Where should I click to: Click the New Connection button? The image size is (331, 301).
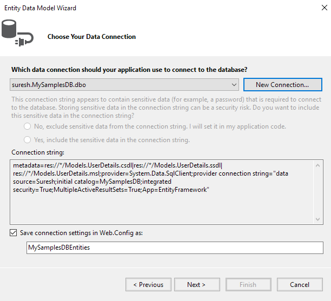283,85
